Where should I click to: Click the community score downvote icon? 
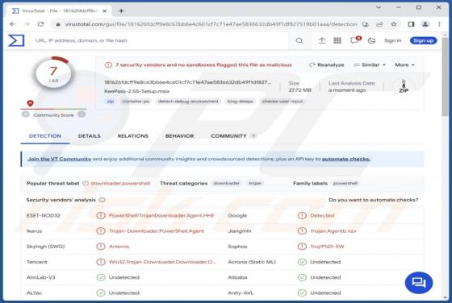pos(25,114)
